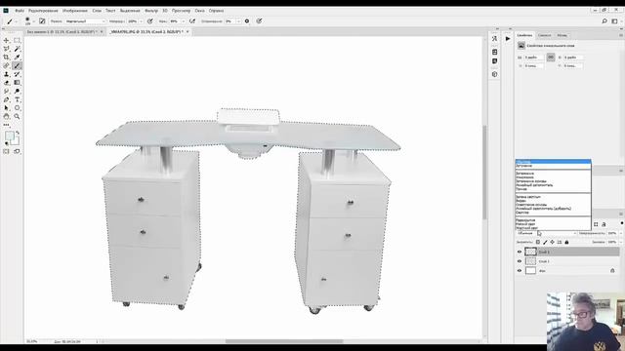Open layer blend mode dropdown Обычные
Viewport: 625px width, 351px height.
(547, 233)
